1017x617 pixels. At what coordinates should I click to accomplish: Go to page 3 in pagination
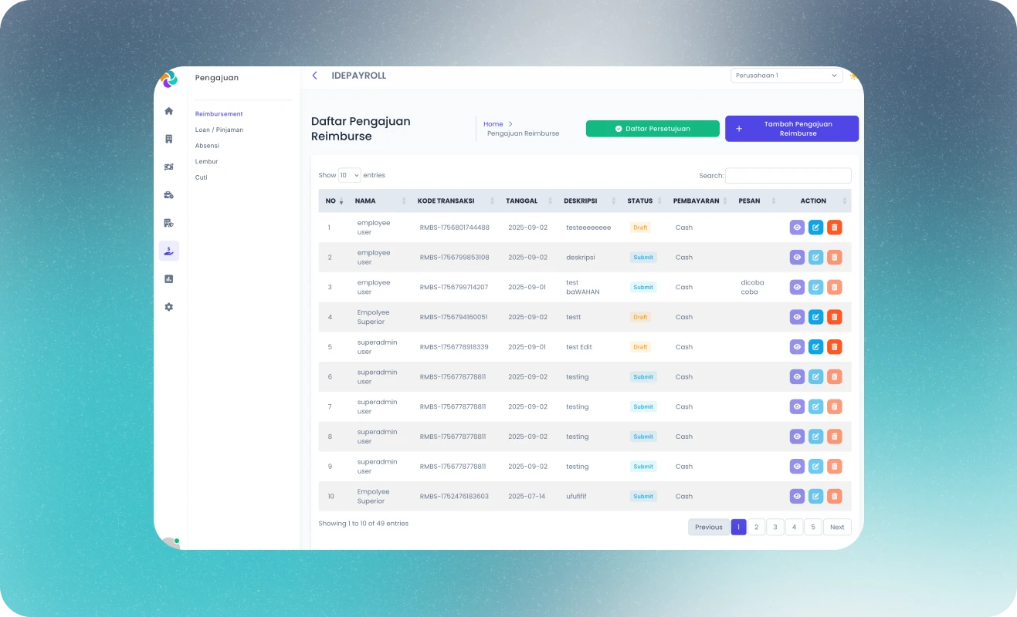click(x=775, y=528)
